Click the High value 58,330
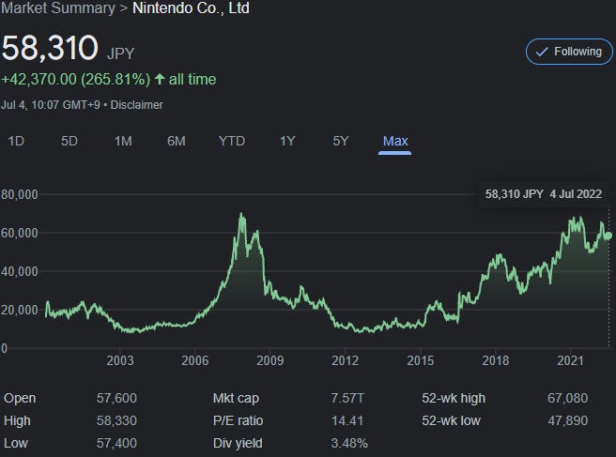 click(116, 420)
